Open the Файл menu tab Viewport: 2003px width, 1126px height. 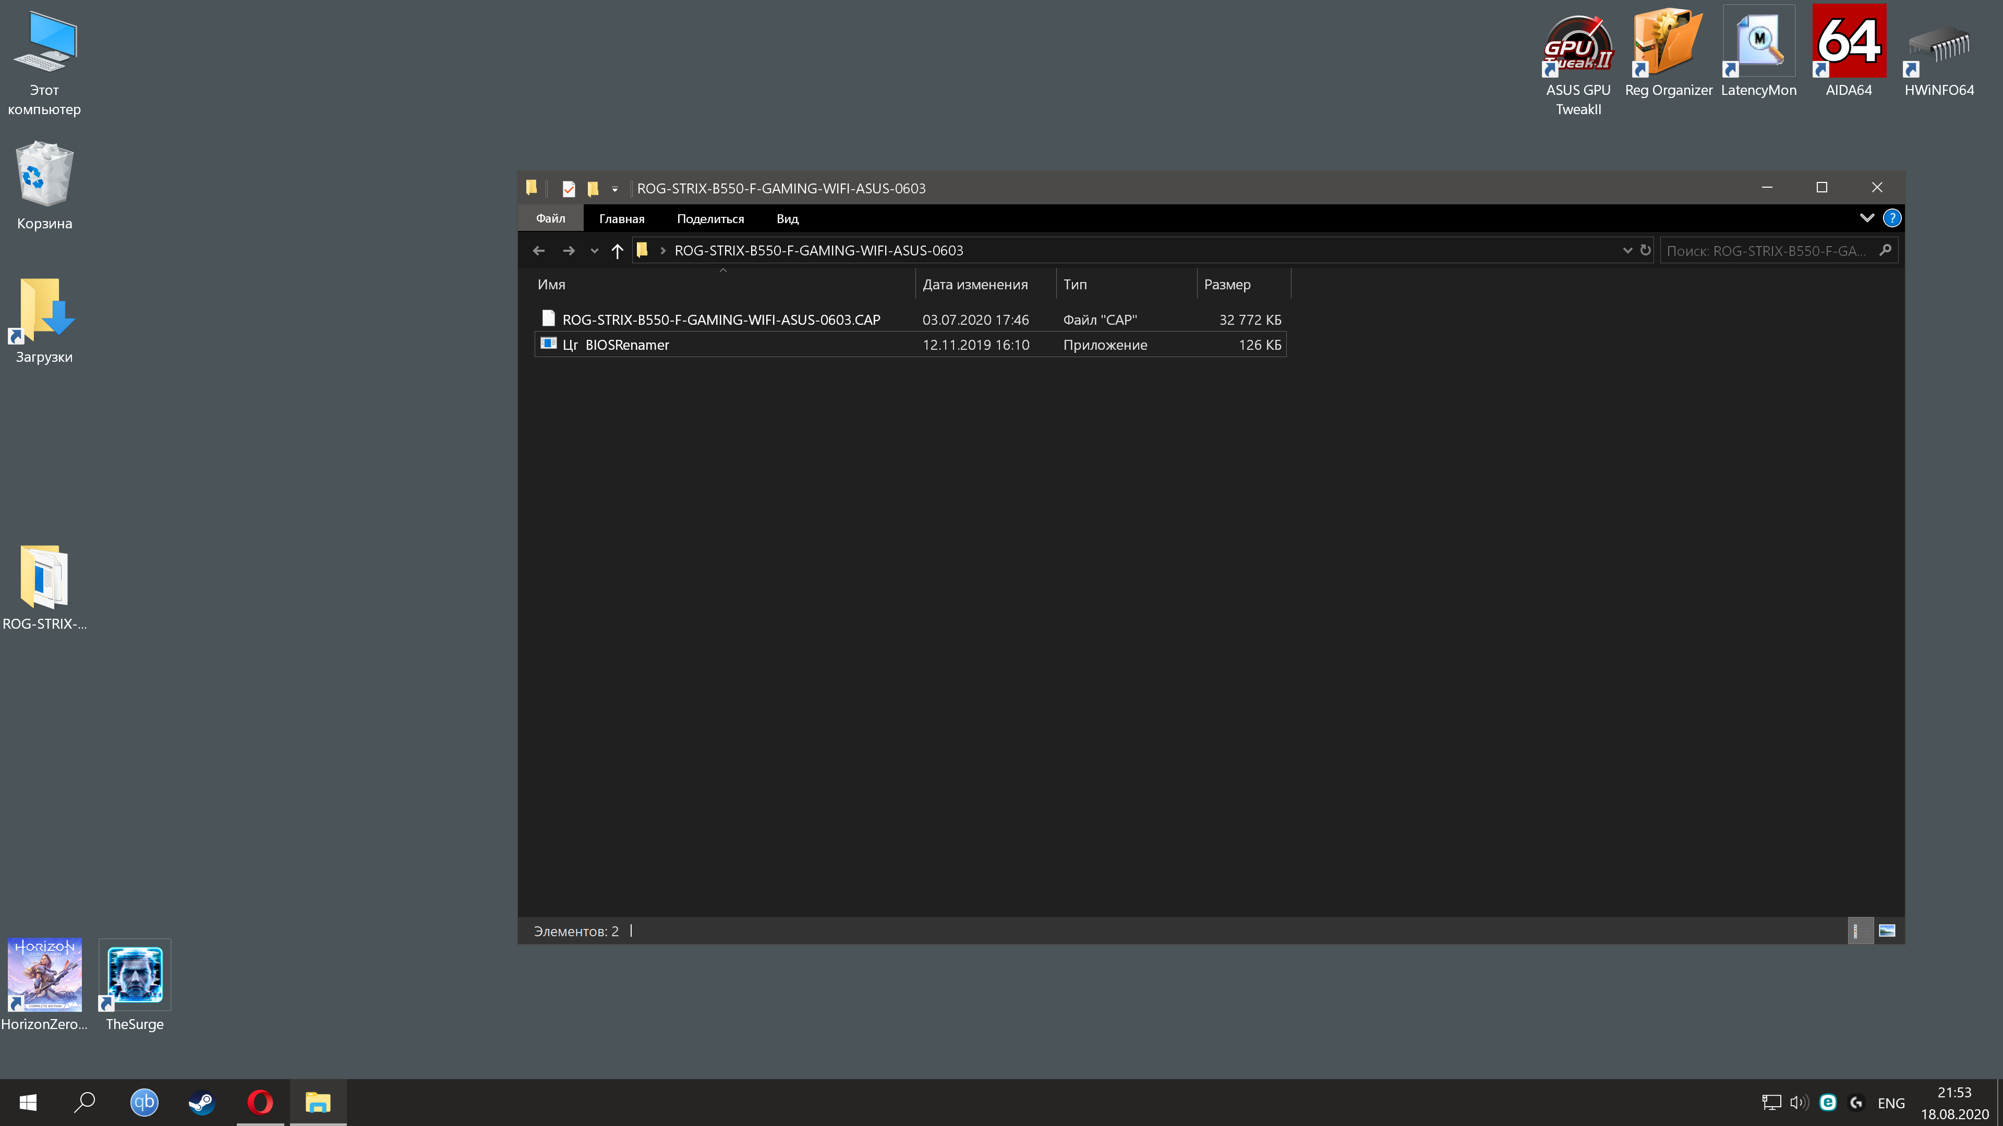[550, 218]
